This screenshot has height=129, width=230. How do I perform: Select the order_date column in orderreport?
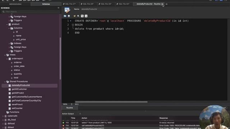[19, 66]
